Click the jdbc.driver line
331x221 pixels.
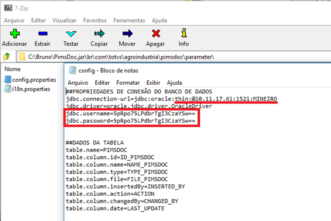(x=139, y=106)
